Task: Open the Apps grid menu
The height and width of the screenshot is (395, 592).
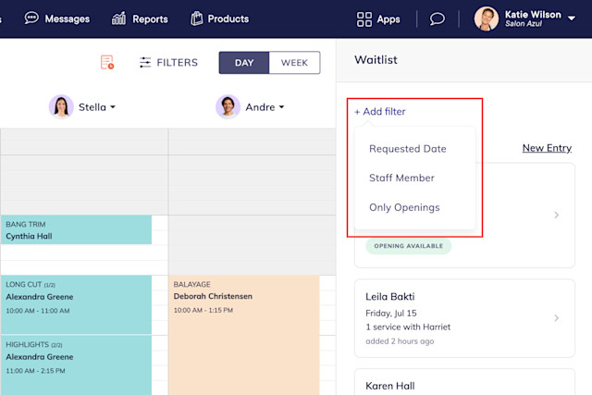Action: pyautogui.click(x=378, y=19)
